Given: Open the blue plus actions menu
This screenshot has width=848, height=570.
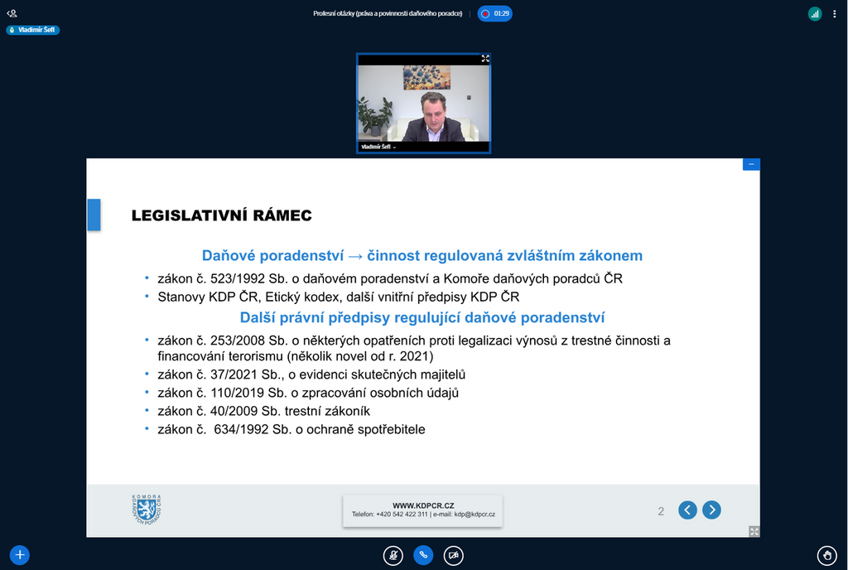Looking at the screenshot, I should coord(20,555).
